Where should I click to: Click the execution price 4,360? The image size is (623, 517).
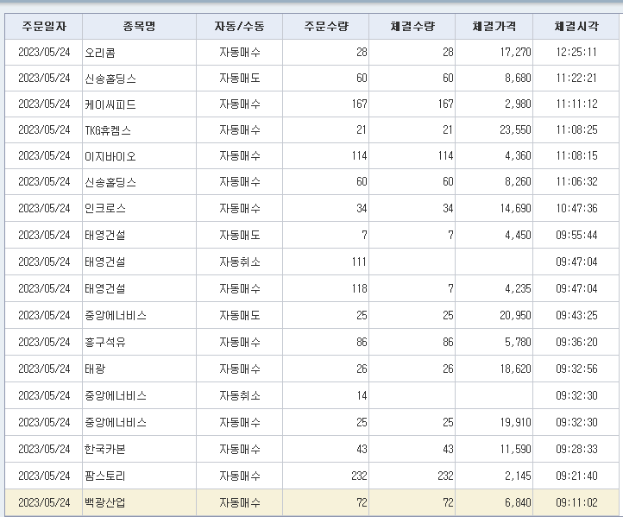(518, 155)
